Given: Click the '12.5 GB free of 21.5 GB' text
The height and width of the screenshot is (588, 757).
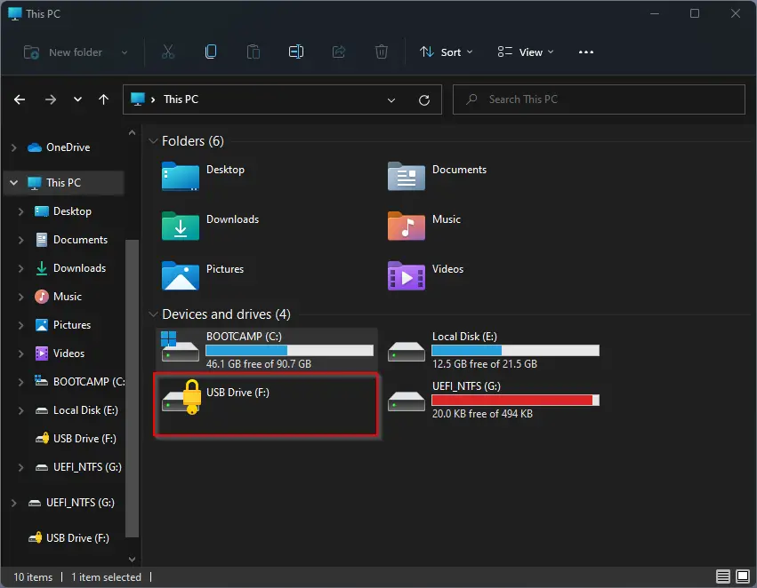Looking at the screenshot, I should click(x=485, y=364).
